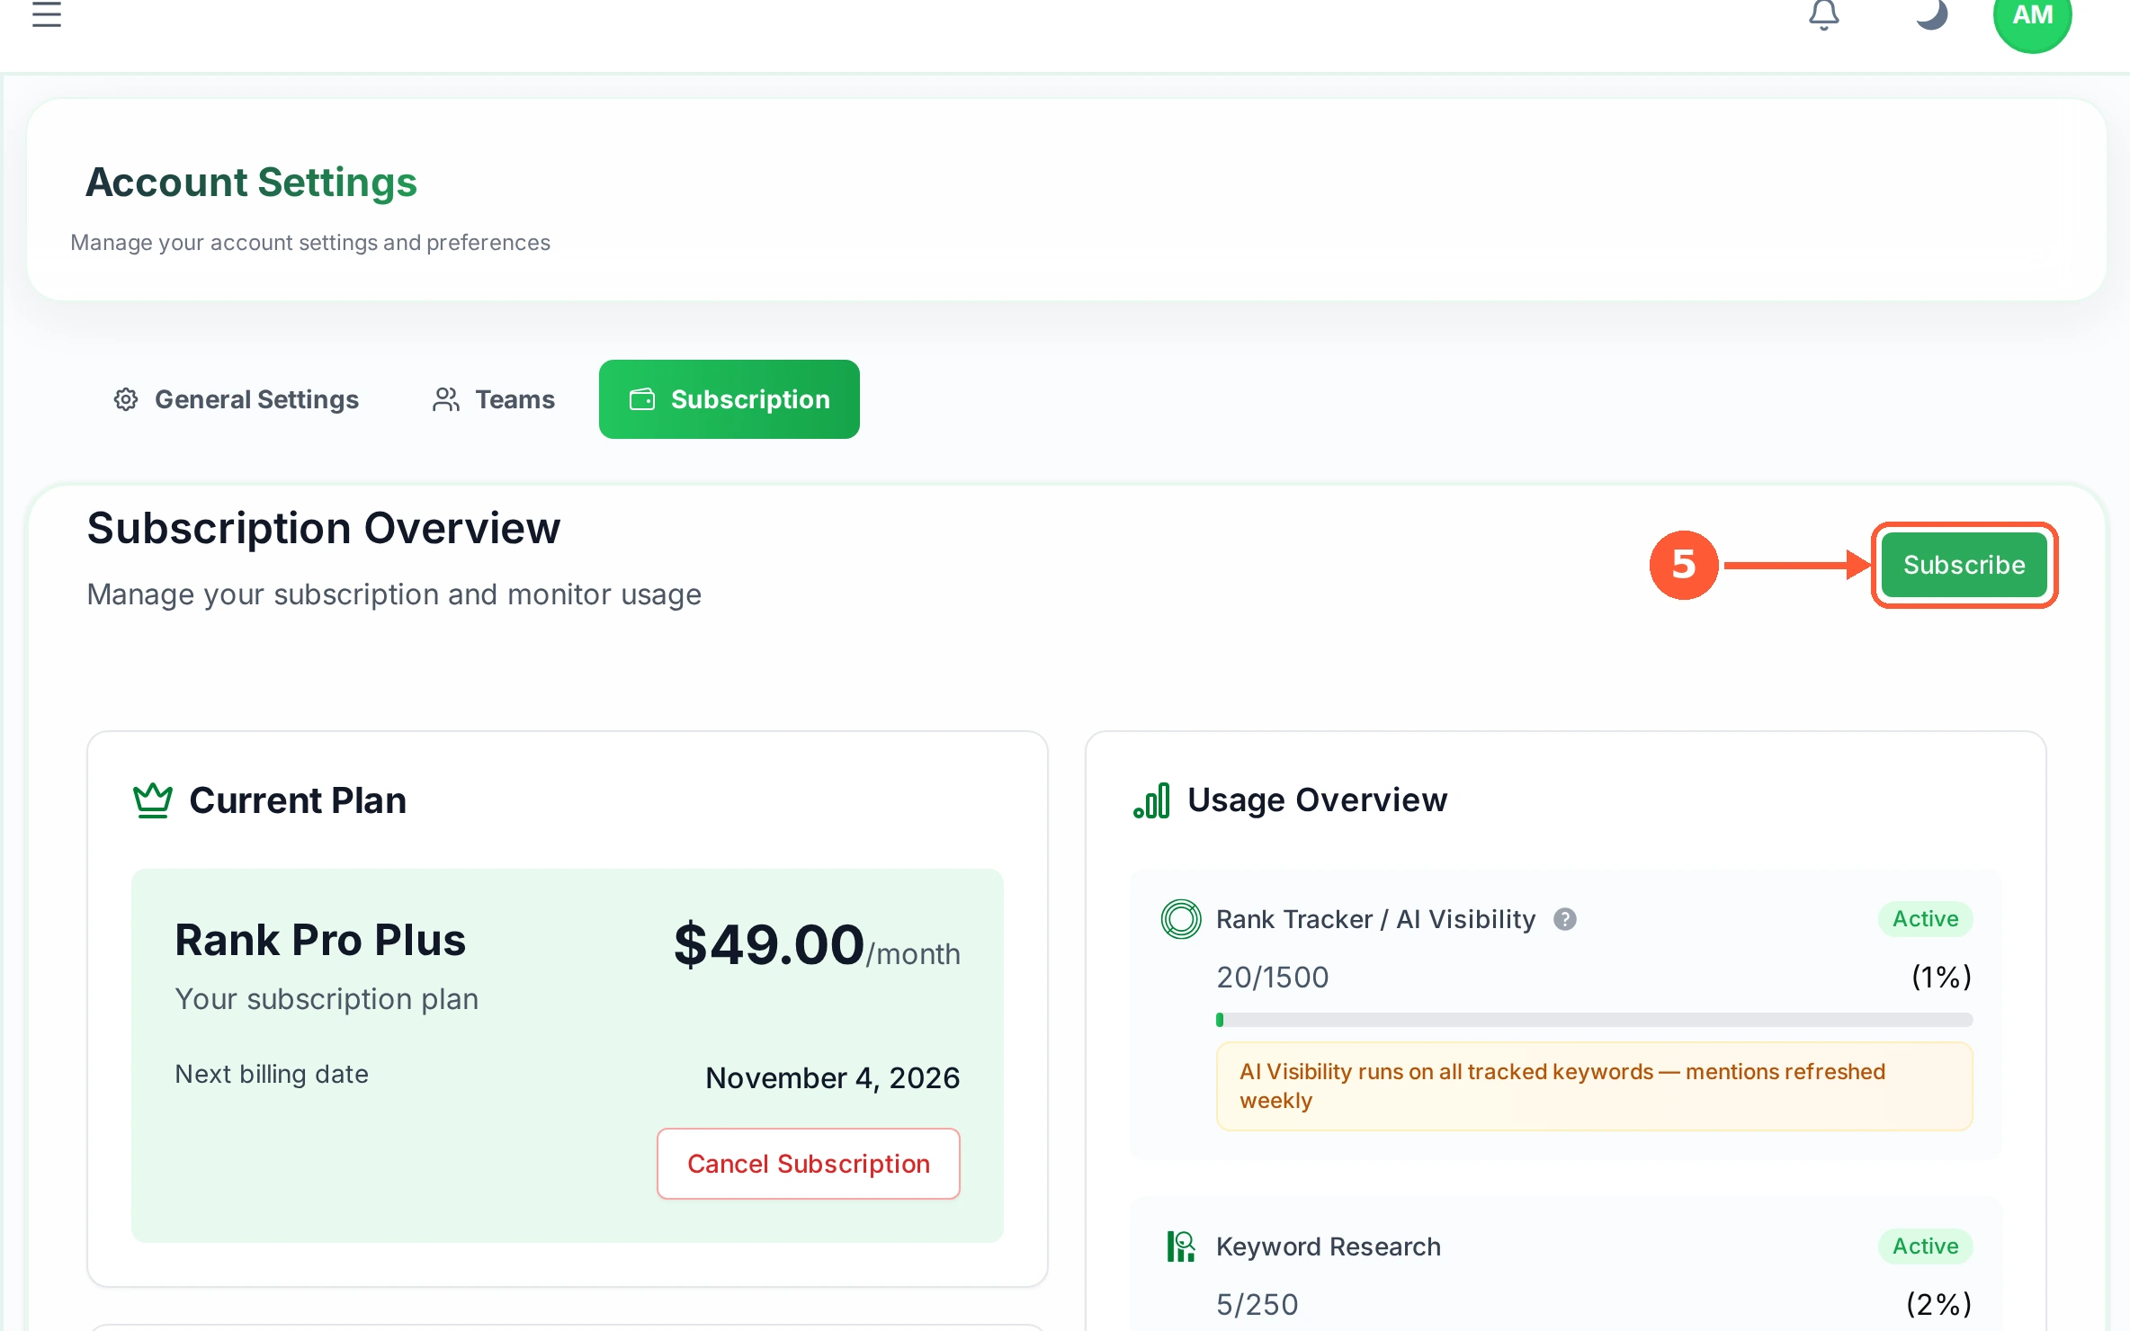Click the "20/1500" usage value
Viewport: 2130px width, 1331px height.
click(1272, 977)
